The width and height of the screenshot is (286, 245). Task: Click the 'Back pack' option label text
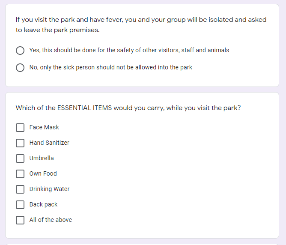click(43, 204)
